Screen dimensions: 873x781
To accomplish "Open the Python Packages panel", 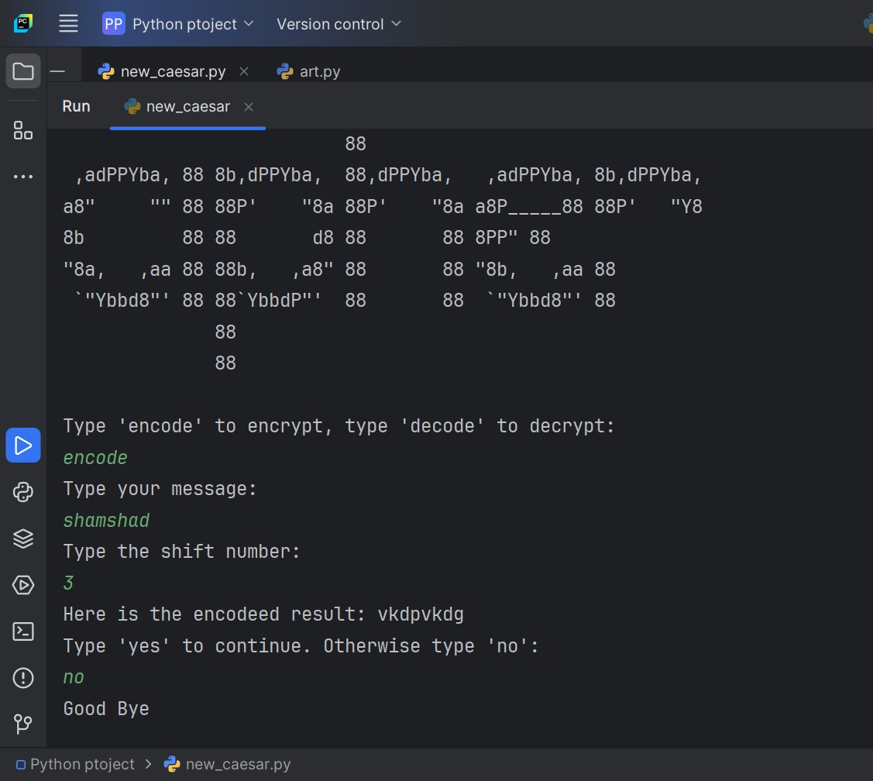I will [22, 538].
